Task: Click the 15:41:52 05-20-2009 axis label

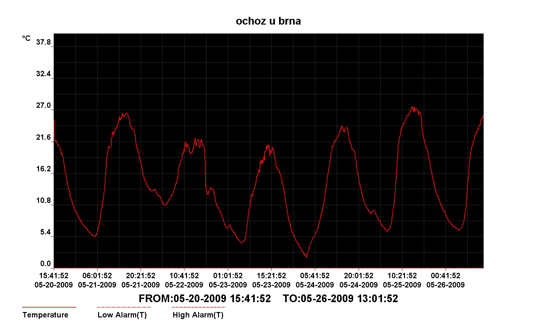Action: tap(54, 280)
